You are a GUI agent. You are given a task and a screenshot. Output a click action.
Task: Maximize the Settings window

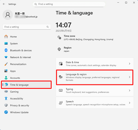126,3
